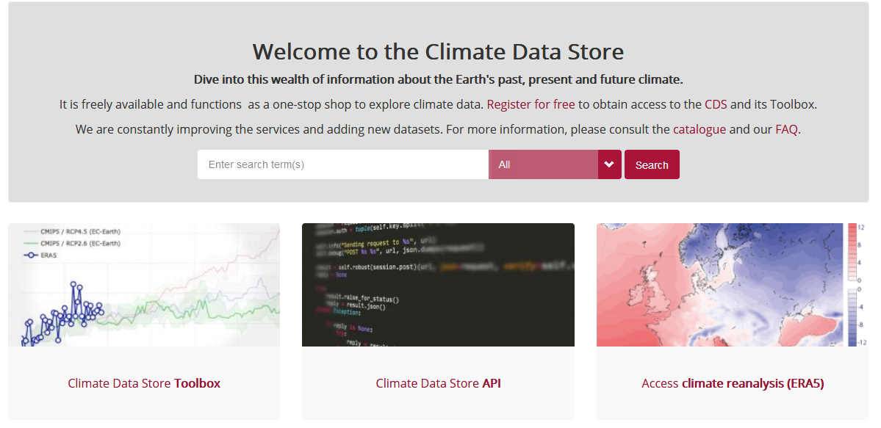Access climate reanalysis ERA5
881x428 pixels.
pos(733,383)
